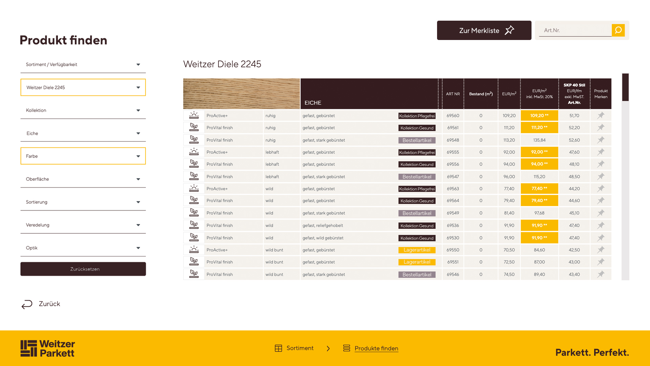Open the Oberfläche dropdown filter
The image size is (650, 366).
[x=83, y=179]
